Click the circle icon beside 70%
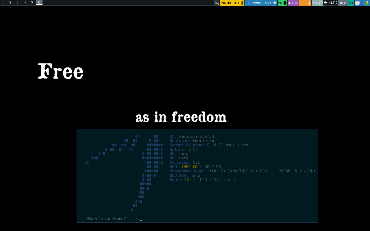 (321, 3)
